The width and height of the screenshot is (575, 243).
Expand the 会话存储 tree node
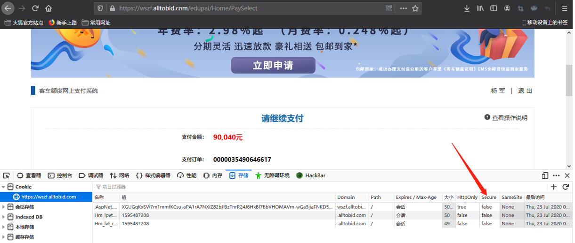[4, 207]
